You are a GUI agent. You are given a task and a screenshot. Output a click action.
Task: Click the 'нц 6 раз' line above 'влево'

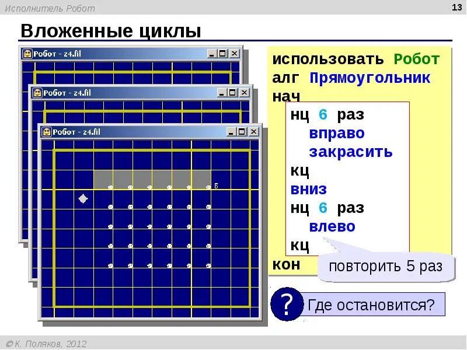pyautogui.click(x=327, y=208)
